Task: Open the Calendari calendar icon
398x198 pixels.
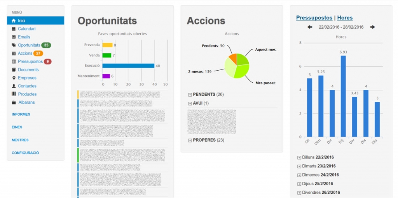Action: click(14, 29)
